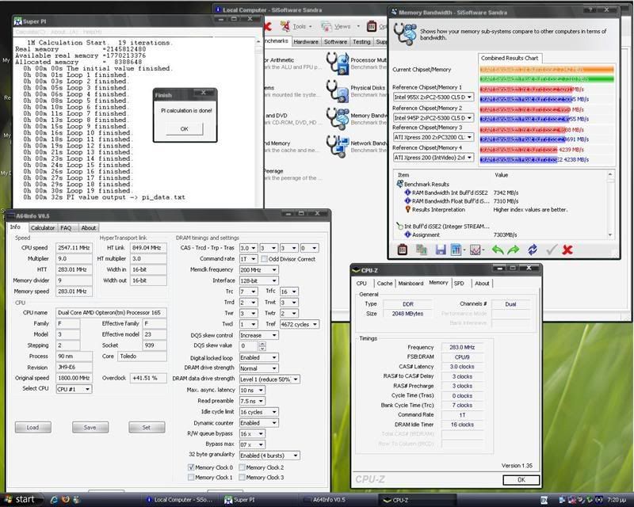Click the save disk icon in Sandra toolbar

(x=440, y=250)
